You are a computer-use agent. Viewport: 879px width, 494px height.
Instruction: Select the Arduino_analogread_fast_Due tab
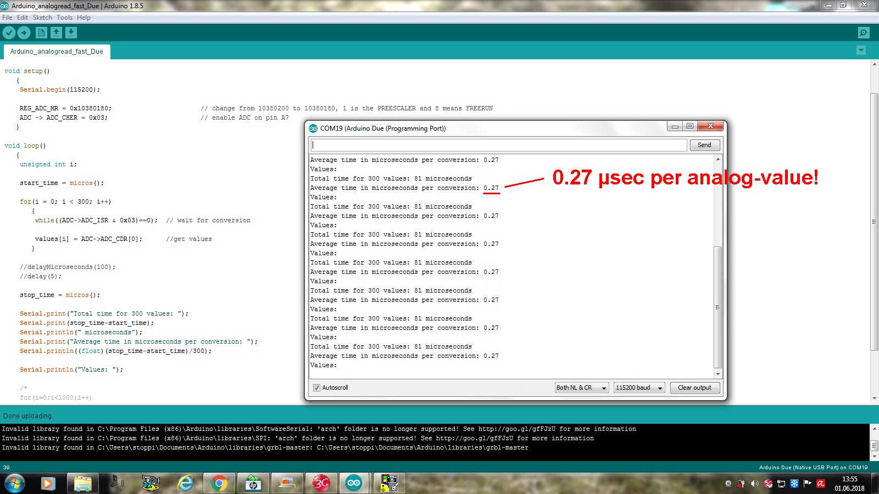pyautogui.click(x=57, y=52)
